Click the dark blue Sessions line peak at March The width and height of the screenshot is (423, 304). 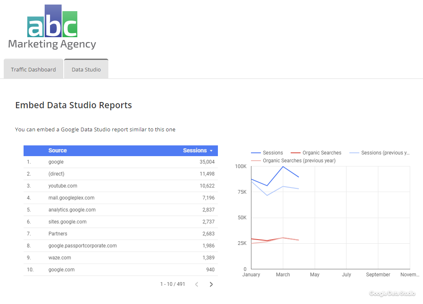click(283, 166)
